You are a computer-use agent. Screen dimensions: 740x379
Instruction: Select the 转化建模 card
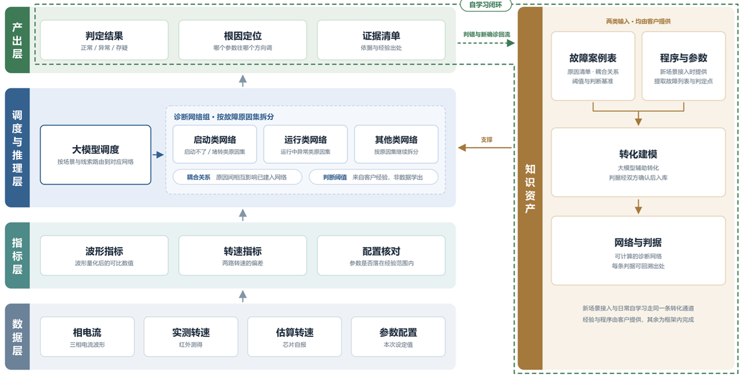tap(638, 162)
